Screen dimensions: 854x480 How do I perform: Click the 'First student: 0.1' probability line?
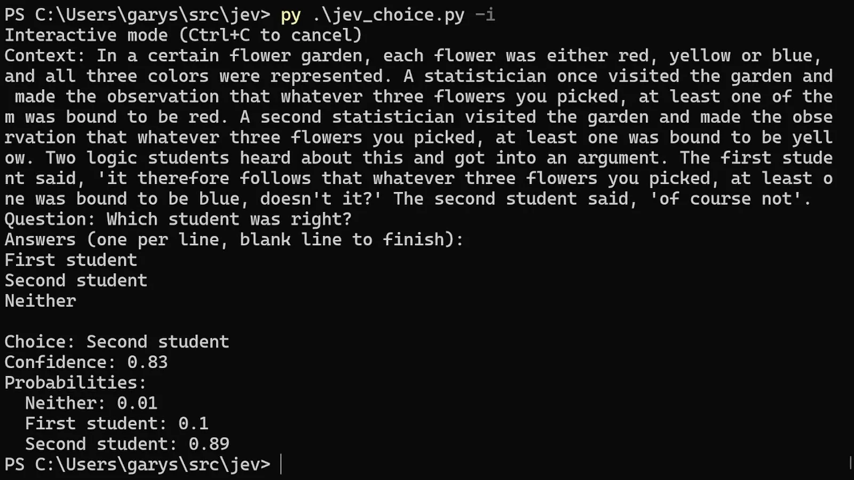pos(117,423)
